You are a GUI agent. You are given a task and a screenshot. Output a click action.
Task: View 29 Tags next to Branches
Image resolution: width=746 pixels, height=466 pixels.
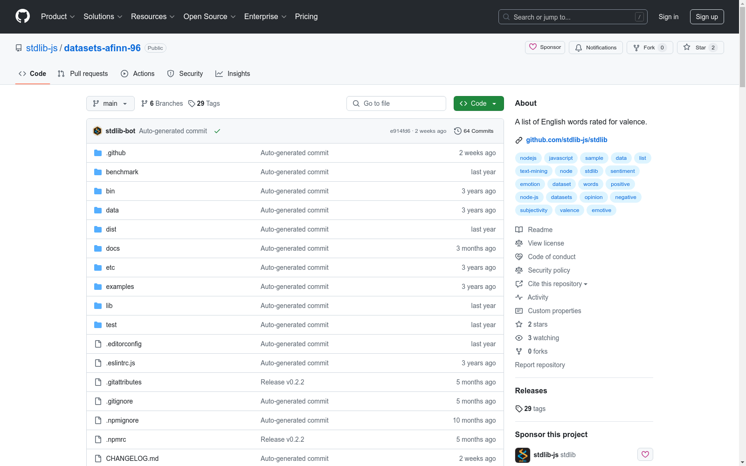coord(204,103)
